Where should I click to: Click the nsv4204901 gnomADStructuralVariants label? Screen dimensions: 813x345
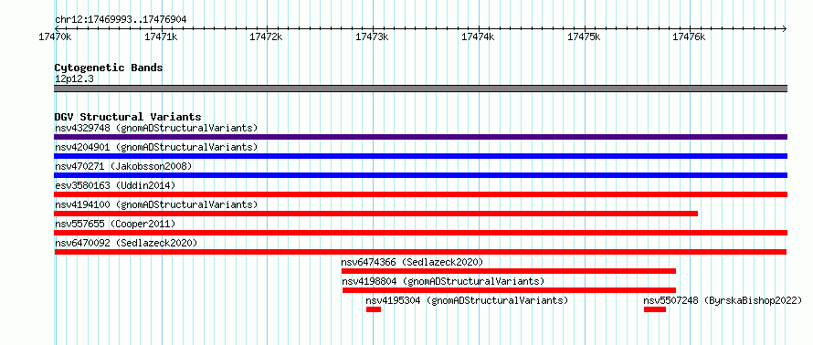(156, 147)
